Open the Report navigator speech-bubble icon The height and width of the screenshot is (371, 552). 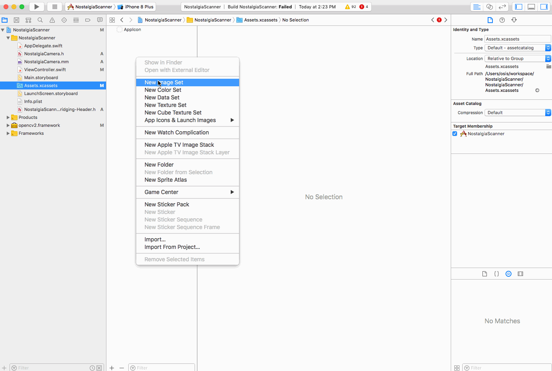pyautogui.click(x=100, y=20)
